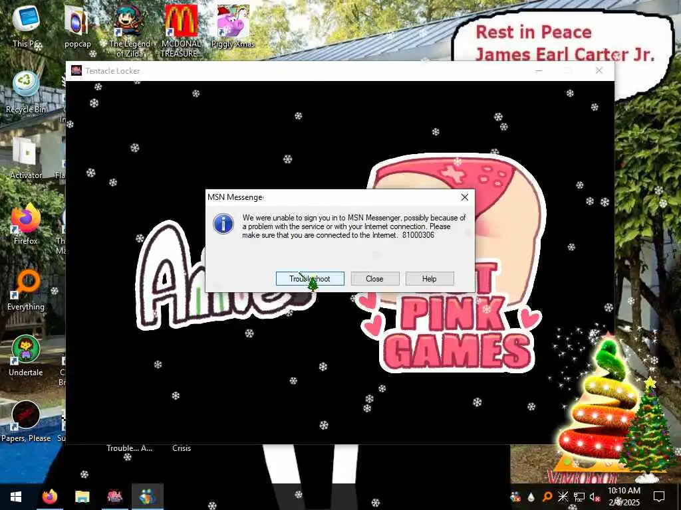
Task: Select the Firefox desktop shortcut
Action: pos(26,224)
